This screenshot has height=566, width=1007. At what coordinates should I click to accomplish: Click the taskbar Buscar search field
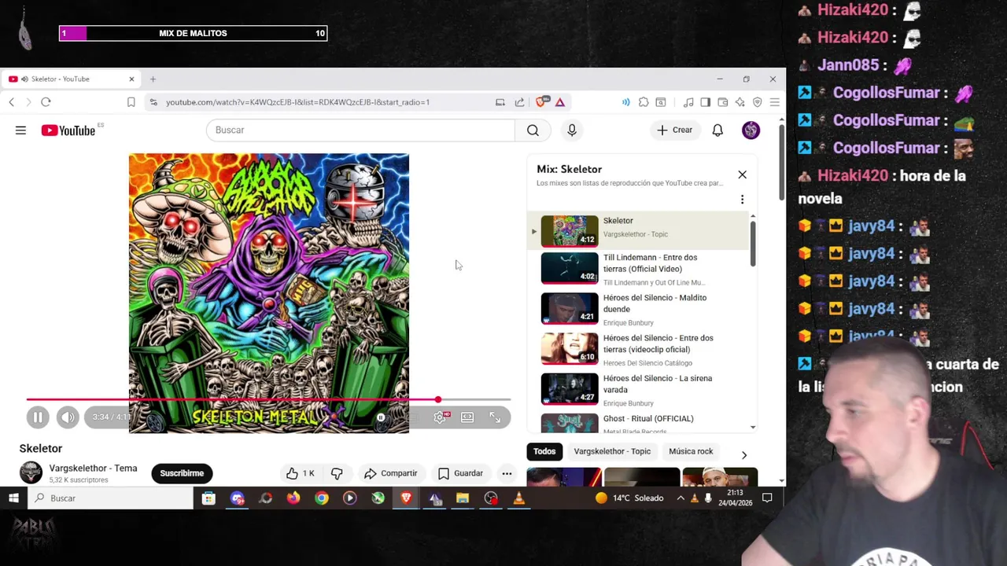110,498
